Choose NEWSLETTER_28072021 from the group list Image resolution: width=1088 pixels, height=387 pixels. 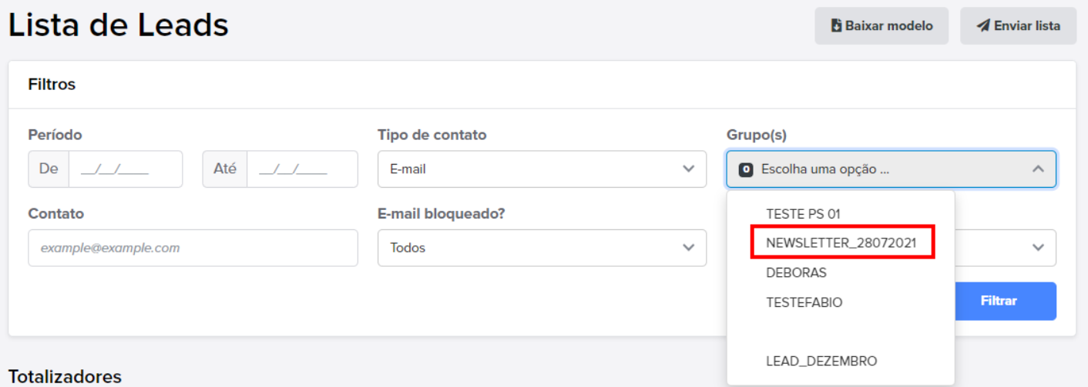click(841, 243)
